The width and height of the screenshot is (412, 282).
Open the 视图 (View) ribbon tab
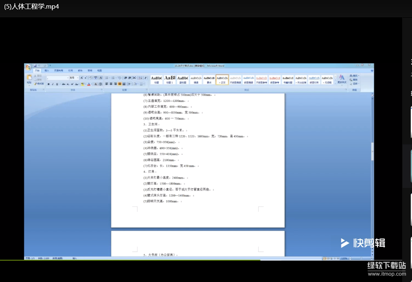tap(99, 70)
